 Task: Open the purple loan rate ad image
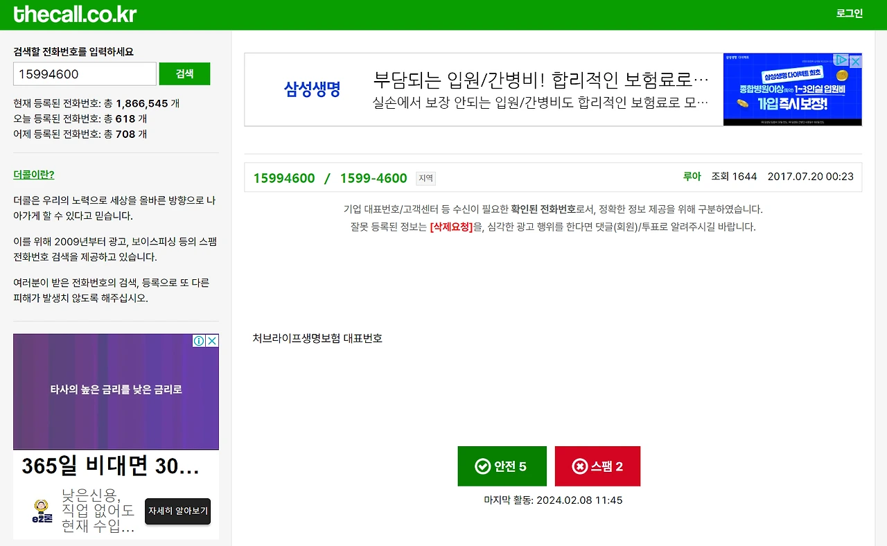pos(116,391)
